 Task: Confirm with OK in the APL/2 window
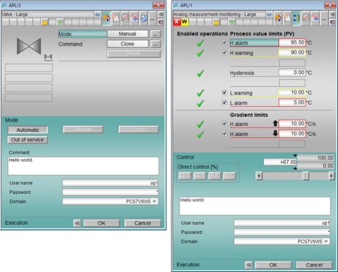pyautogui.click(x=101, y=223)
